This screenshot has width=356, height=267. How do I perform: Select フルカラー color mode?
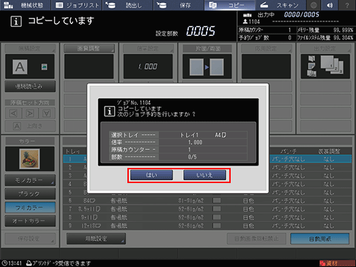click(x=30, y=208)
